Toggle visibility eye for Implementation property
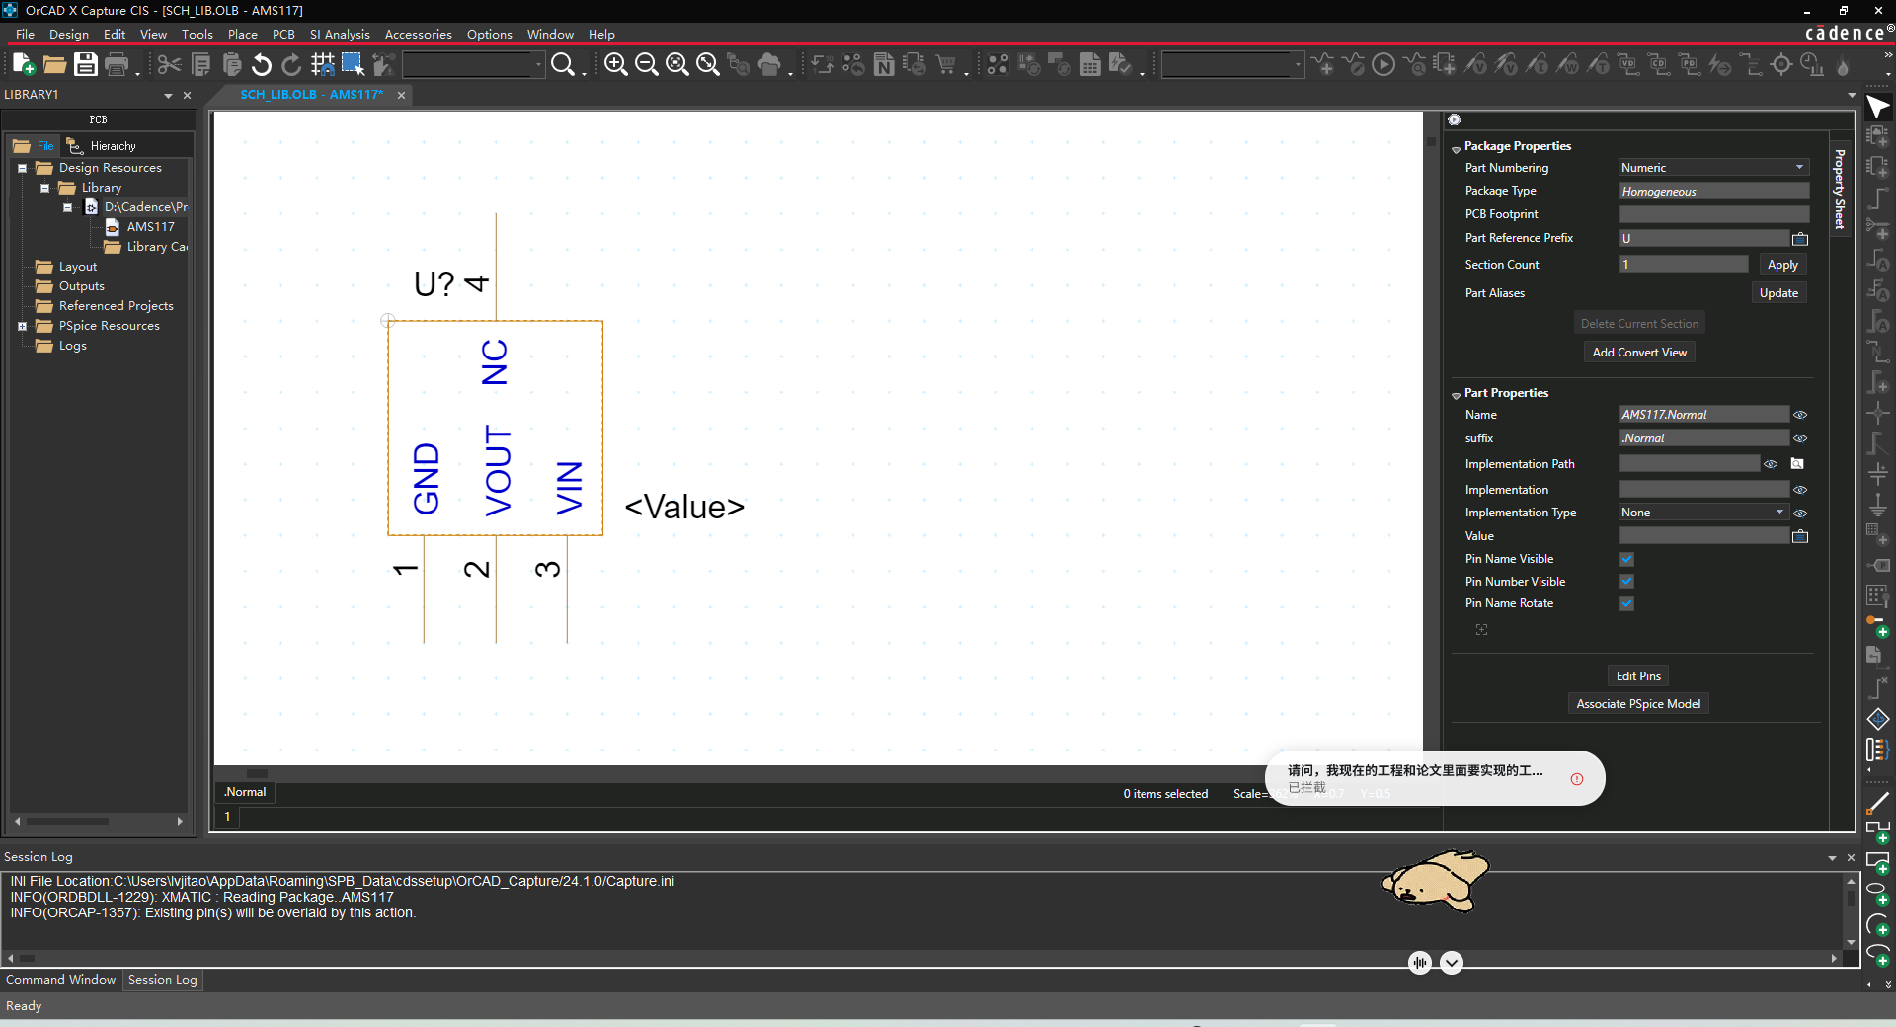The height and width of the screenshot is (1027, 1896). pyautogui.click(x=1800, y=490)
